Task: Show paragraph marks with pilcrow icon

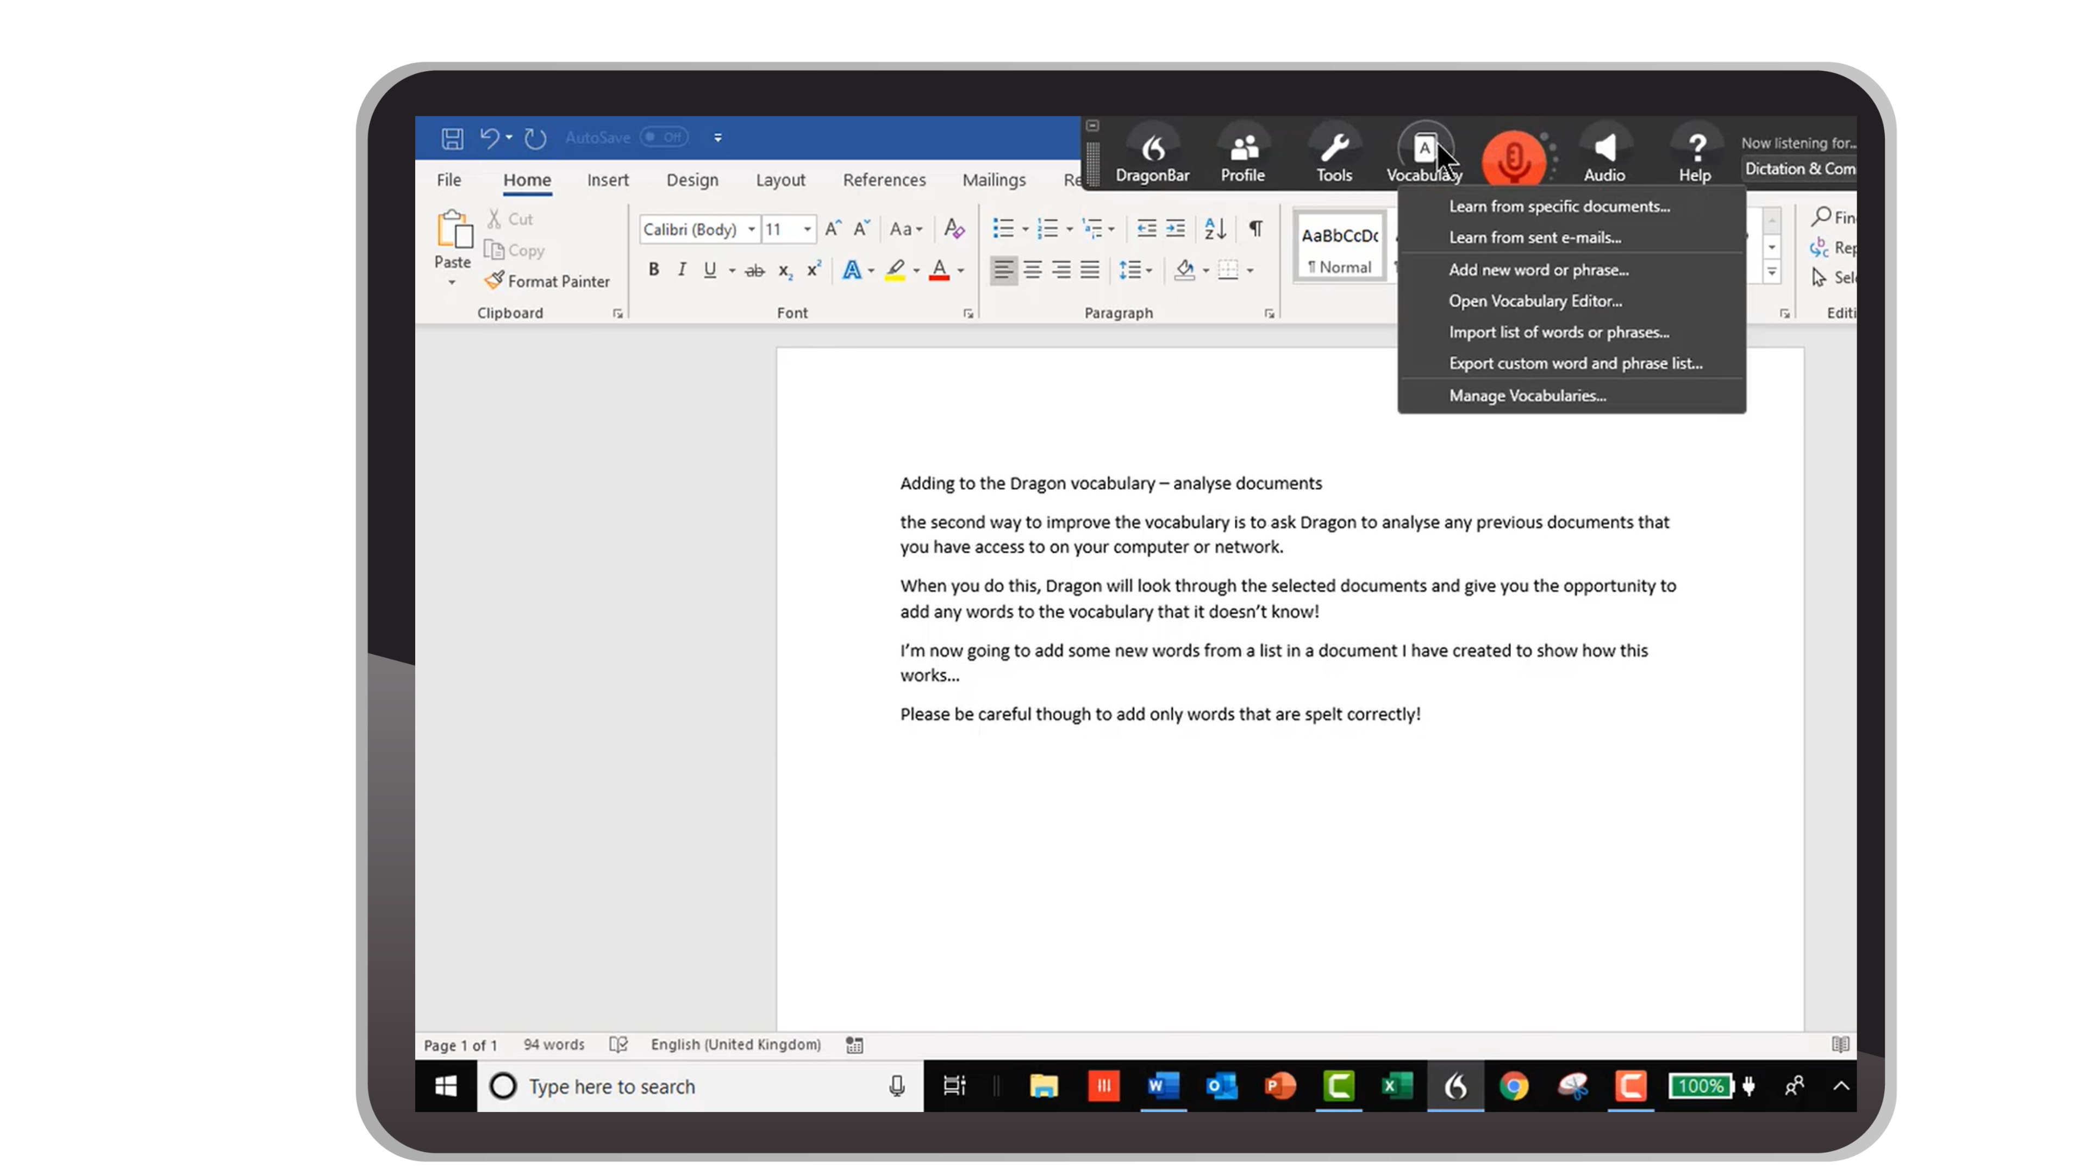Action: coord(1255,229)
